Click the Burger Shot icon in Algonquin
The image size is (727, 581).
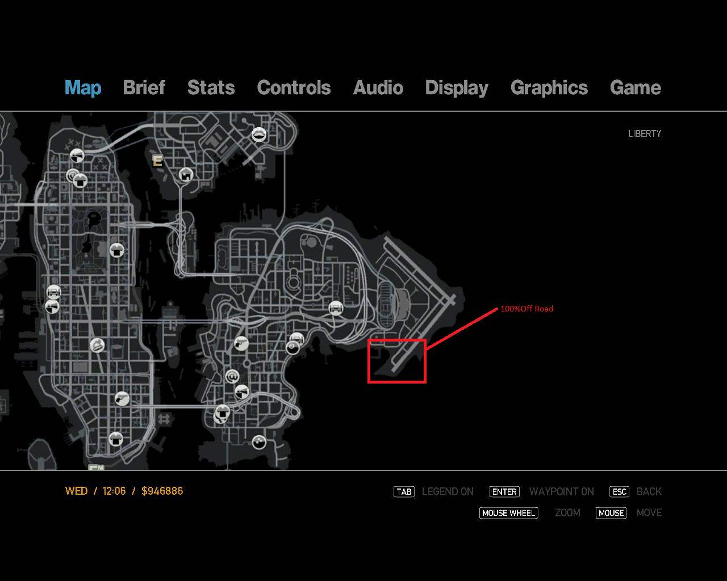pyautogui.click(x=97, y=345)
